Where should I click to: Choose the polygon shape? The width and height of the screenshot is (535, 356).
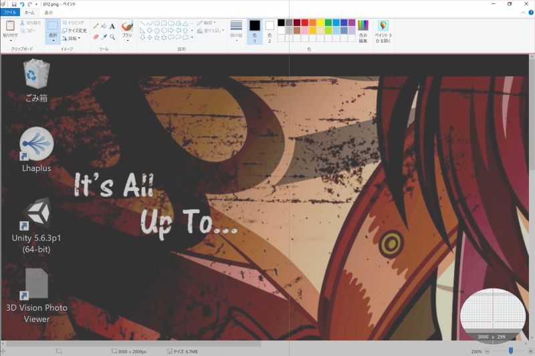(x=178, y=23)
